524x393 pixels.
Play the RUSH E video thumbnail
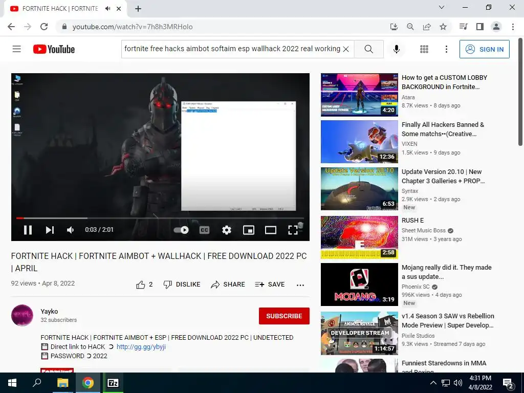[x=359, y=237]
